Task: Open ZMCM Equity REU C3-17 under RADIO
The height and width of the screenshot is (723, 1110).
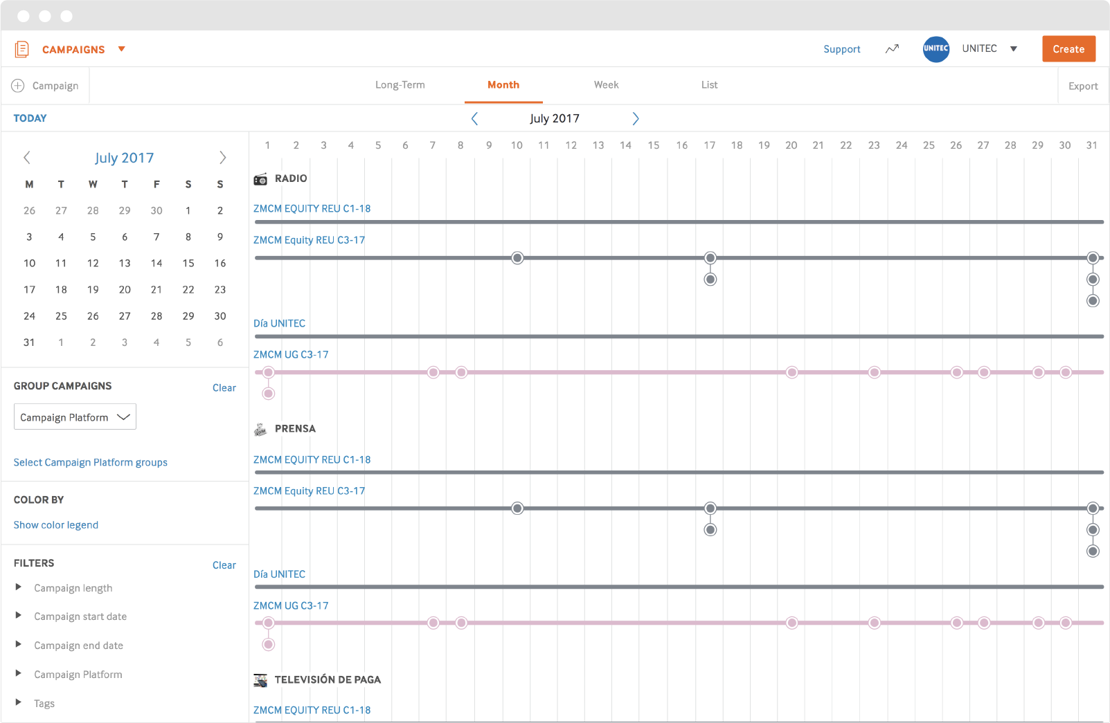Action: 309,240
